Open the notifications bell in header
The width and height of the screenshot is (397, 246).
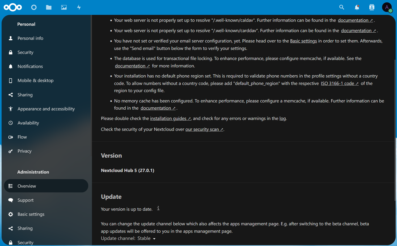click(x=357, y=7)
